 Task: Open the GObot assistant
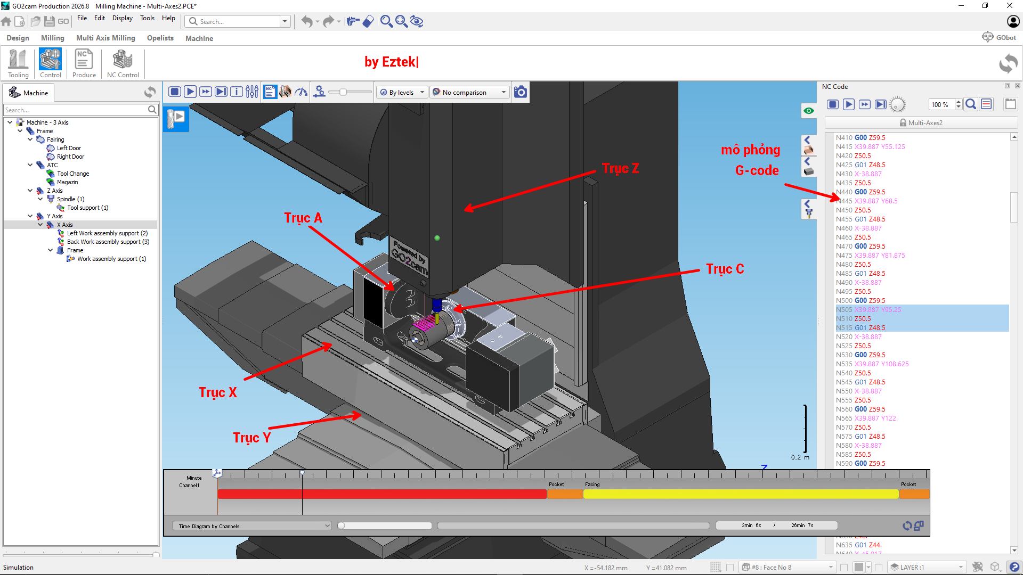pyautogui.click(x=999, y=37)
